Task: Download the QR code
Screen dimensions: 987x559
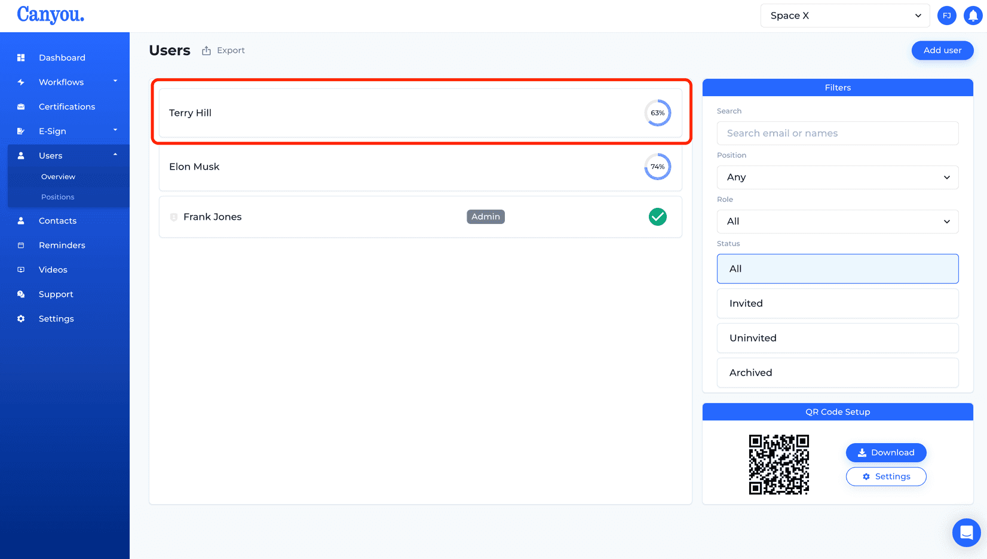Action: tap(886, 453)
